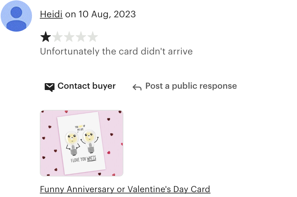Image resolution: width=297 pixels, height=197 pixels.
Task: Click the envelope icon beside Contact buyer
Action: coord(50,87)
